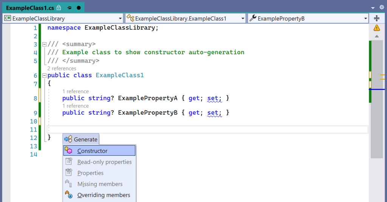The height and width of the screenshot is (202, 387).
Task: Open the ExamplePropertyB members dropdown
Action: 308,18
